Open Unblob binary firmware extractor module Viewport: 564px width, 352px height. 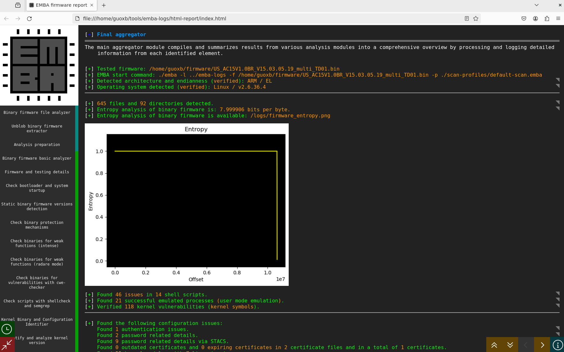coord(37,128)
